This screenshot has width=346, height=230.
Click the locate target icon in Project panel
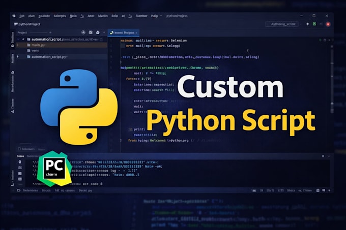click(83, 32)
